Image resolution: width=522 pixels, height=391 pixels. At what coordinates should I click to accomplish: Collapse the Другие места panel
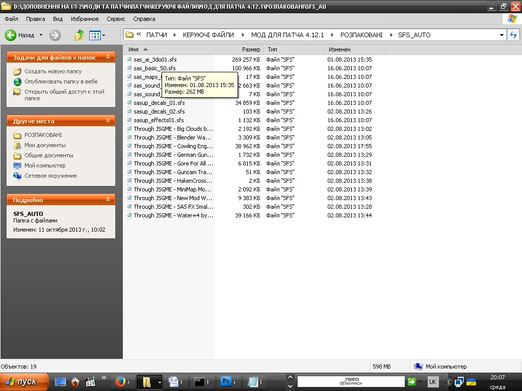tap(108, 121)
